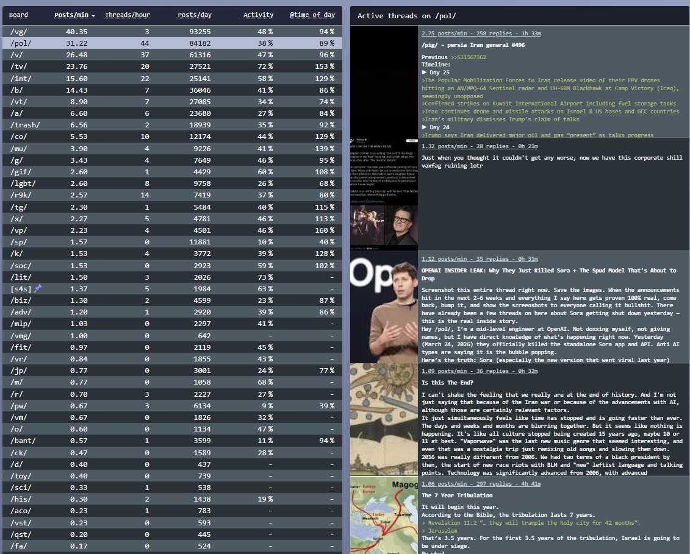Click the 'The 7 Year Tribulation' thread title
The height and width of the screenshot is (554, 690).
457,495
